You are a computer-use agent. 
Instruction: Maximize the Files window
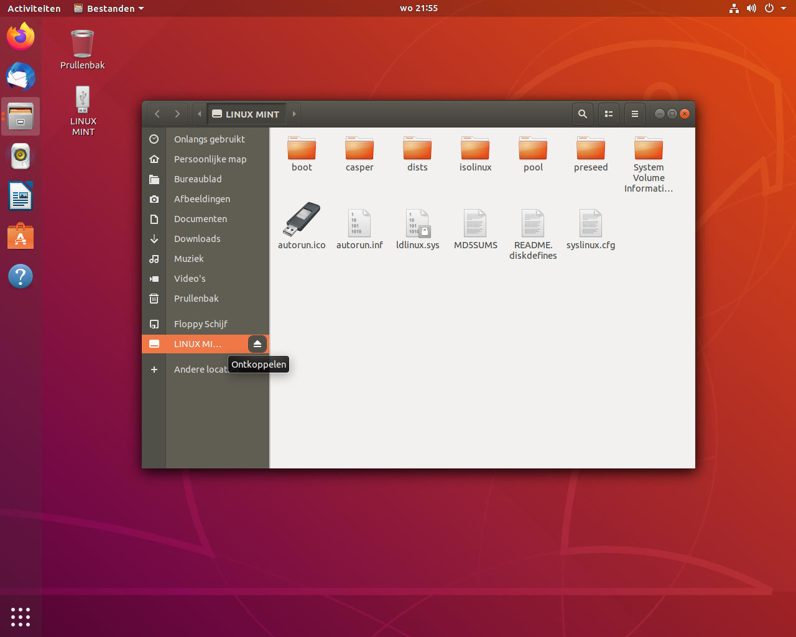(672, 114)
